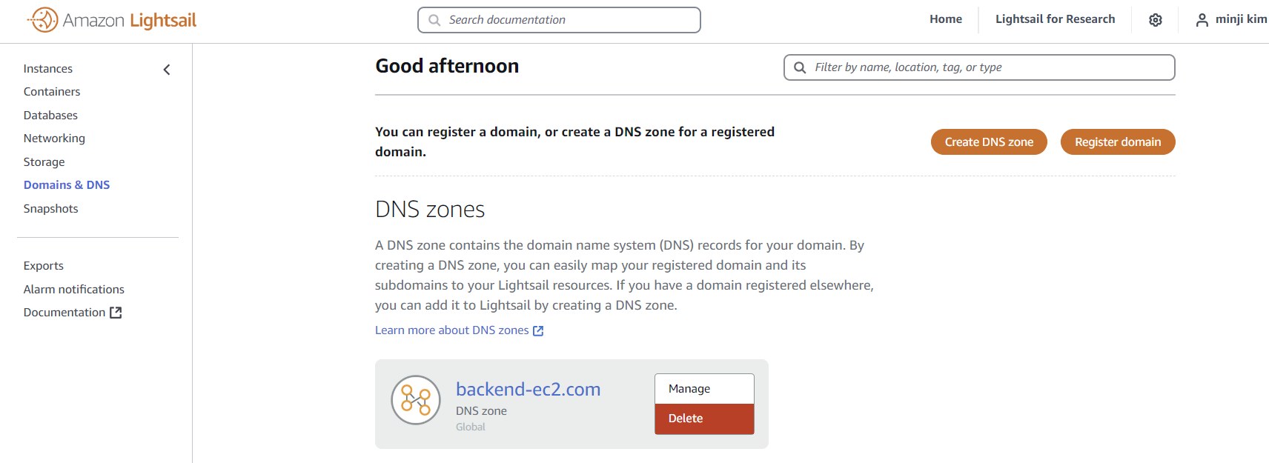Collapse the sidebar with the chevron arrow
1269x463 pixels.
pos(167,70)
